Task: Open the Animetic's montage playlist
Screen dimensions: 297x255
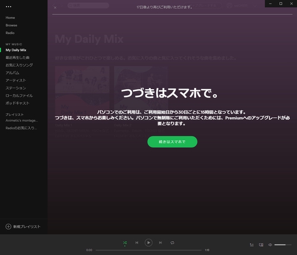Action: pos(22,121)
